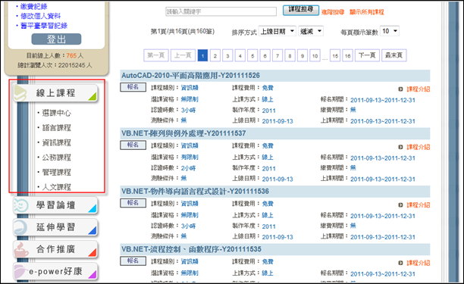Click the VB.NET-流程控制、函數程序-Y201111535 title
464x284 pixels.
coord(191,249)
